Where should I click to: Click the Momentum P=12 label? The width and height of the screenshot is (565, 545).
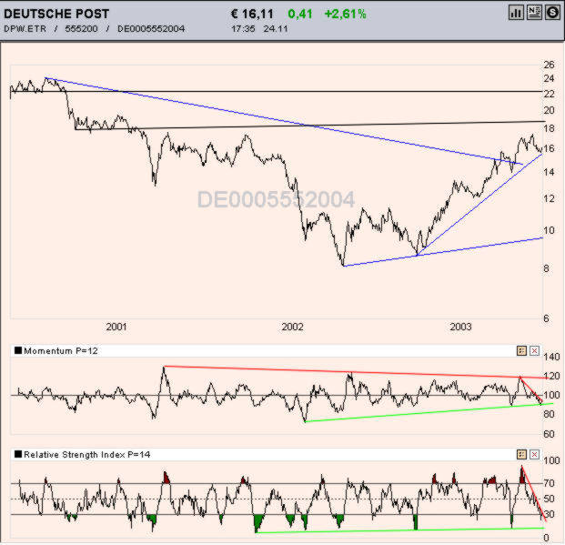point(61,350)
